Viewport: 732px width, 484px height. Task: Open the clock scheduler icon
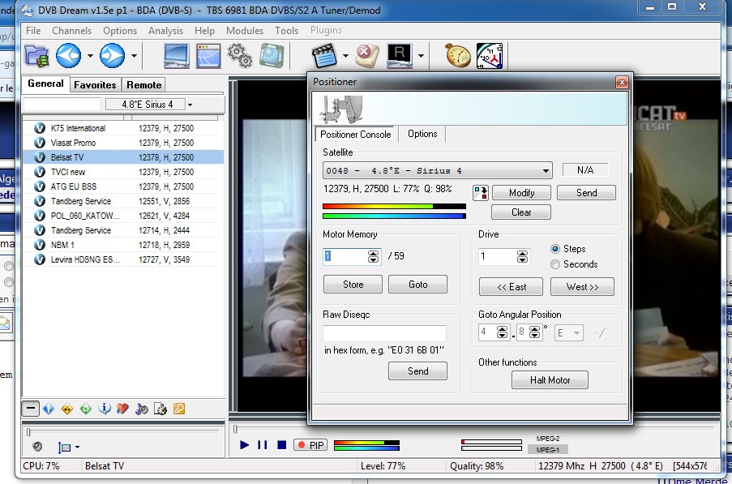pos(490,56)
